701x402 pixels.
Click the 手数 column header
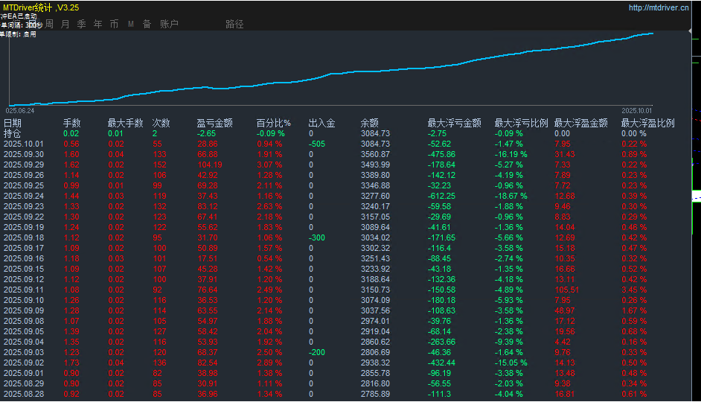tap(72, 123)
